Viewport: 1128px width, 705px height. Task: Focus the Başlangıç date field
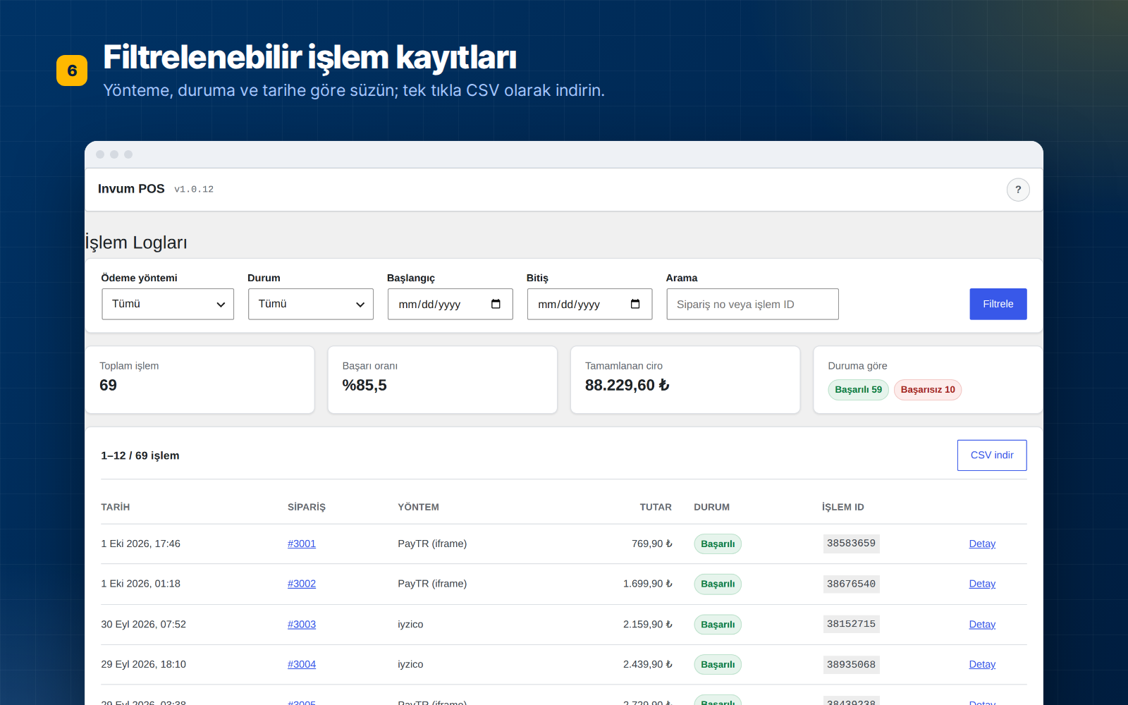pos(450,304)
